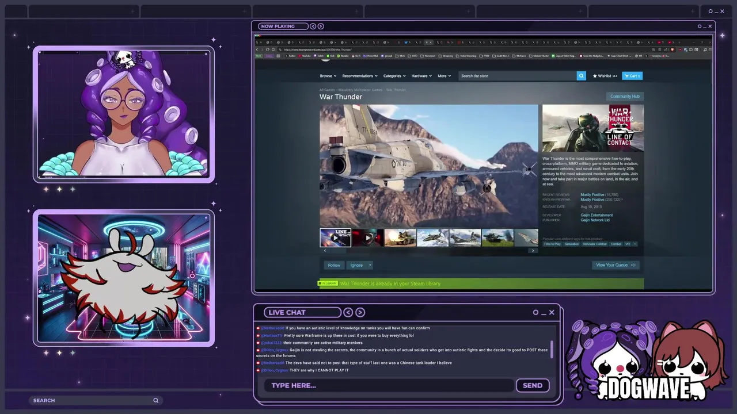737x414 pixels.
Task: Expand the Categories menu
Action: (x=394, y=76)
